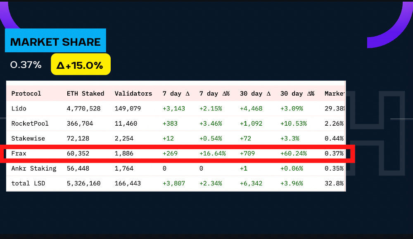Screen dimensions: 413x239
Task: Select the Frax protocol cell
Action: click(x=19, y=154)
